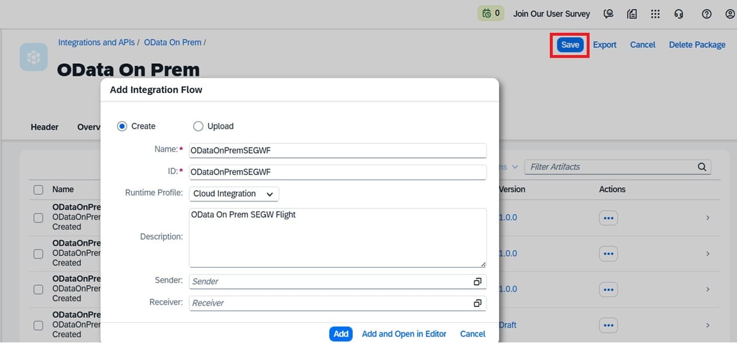
Task: Select the Create radio button
Action: click(122, 126)
